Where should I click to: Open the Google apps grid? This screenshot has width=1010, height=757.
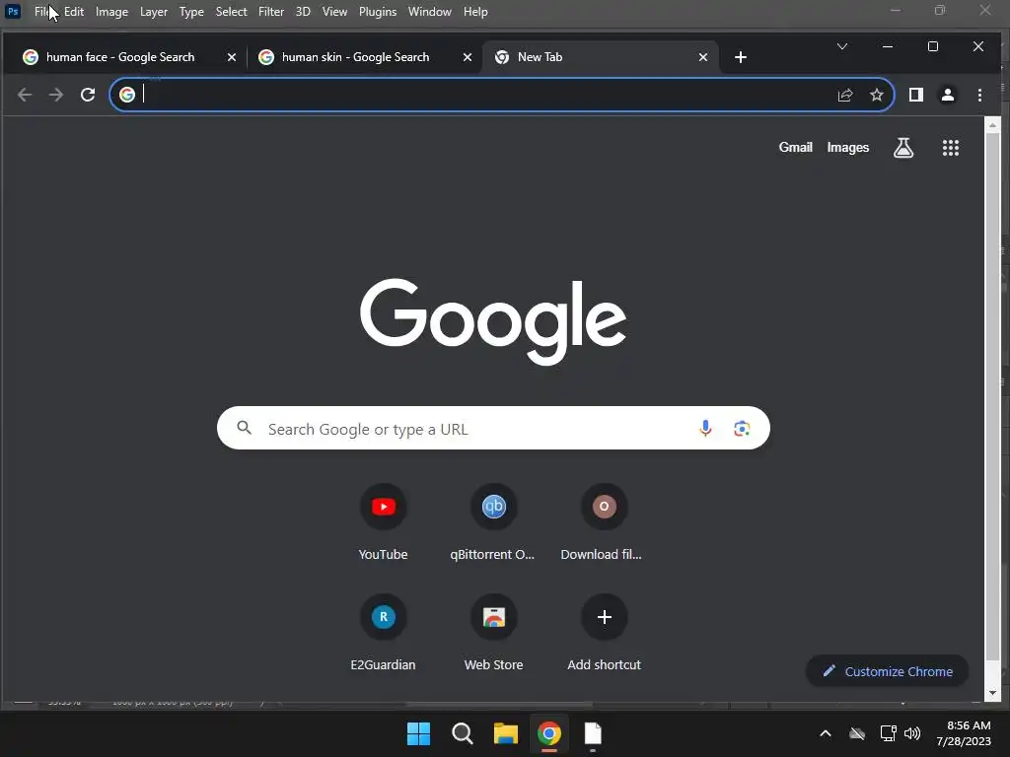point(951,148)
